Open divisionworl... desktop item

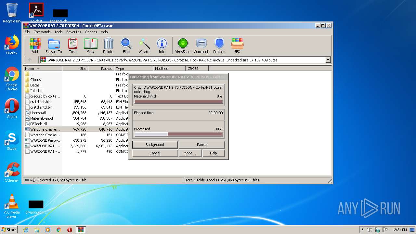point(36,207)
